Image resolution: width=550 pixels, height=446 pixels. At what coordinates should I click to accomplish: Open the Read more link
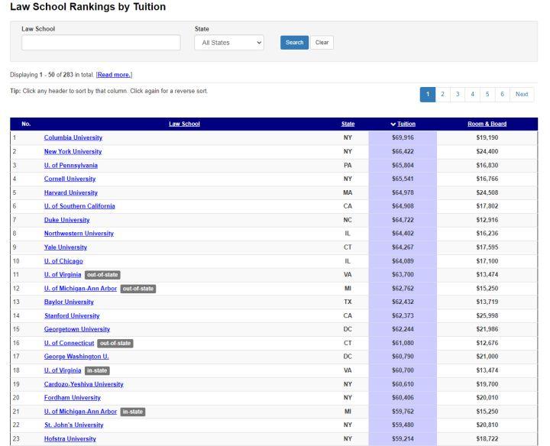pos(115,74)
